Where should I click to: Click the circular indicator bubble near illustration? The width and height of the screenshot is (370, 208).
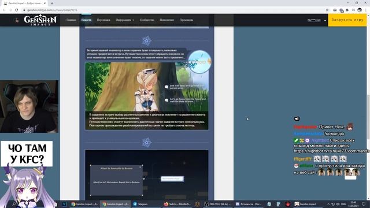pyautogui.click(x=199, y=62)
